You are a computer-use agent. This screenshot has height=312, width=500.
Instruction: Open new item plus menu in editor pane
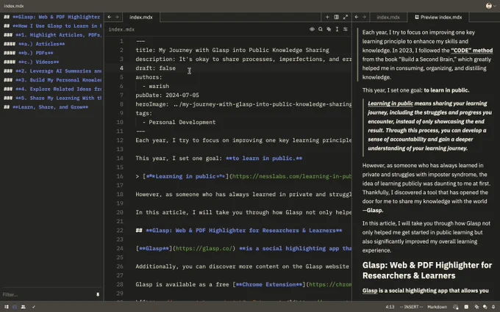(x=327, y=17)
